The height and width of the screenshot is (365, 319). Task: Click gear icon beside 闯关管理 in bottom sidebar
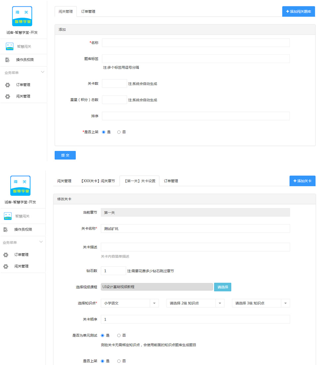pyautogui.click(x=6, y=266)
